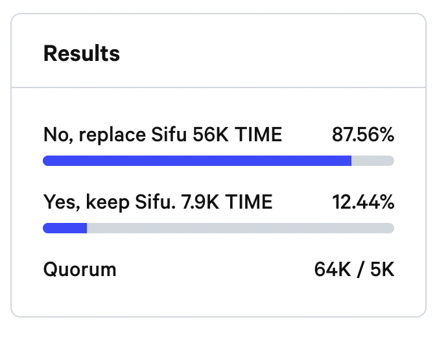Image resolution: width=437 pixels, height=337 pixels.
Task: Click the blue filled part of the Yes bar
Action: click(65, 228)
